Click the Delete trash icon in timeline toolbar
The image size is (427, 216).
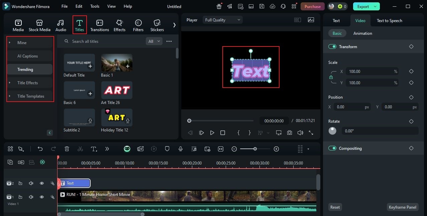tap(67, 149)
